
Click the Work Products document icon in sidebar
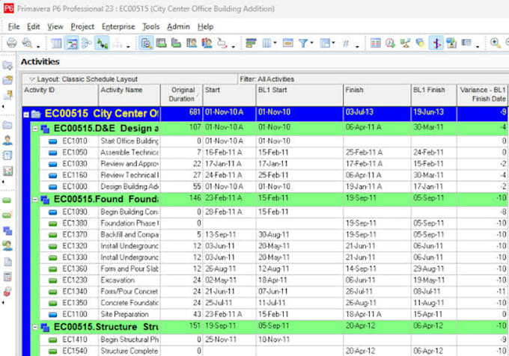7,261
